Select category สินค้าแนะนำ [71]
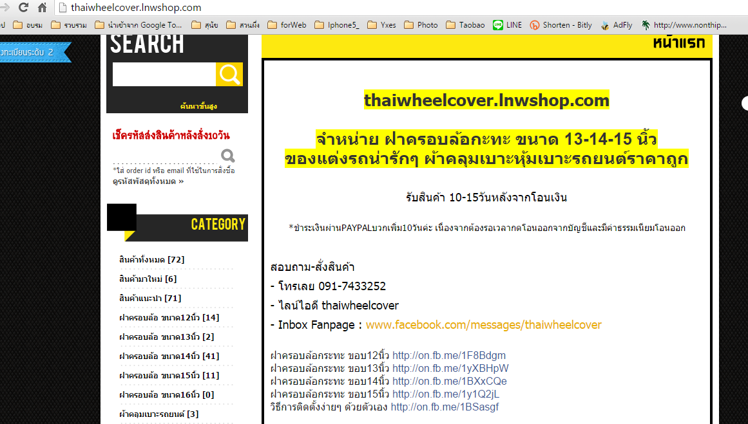 tap(150, 299)
